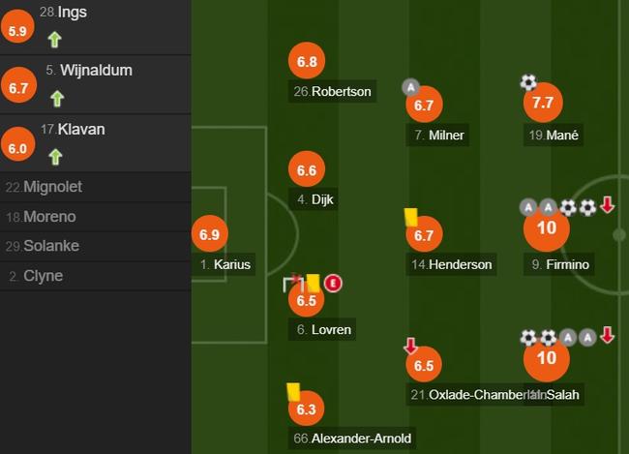The width and height of the screenshot is (629, 454).
Task: Click Ings' green substitution arrow
Action: click(x=55, y=40)
